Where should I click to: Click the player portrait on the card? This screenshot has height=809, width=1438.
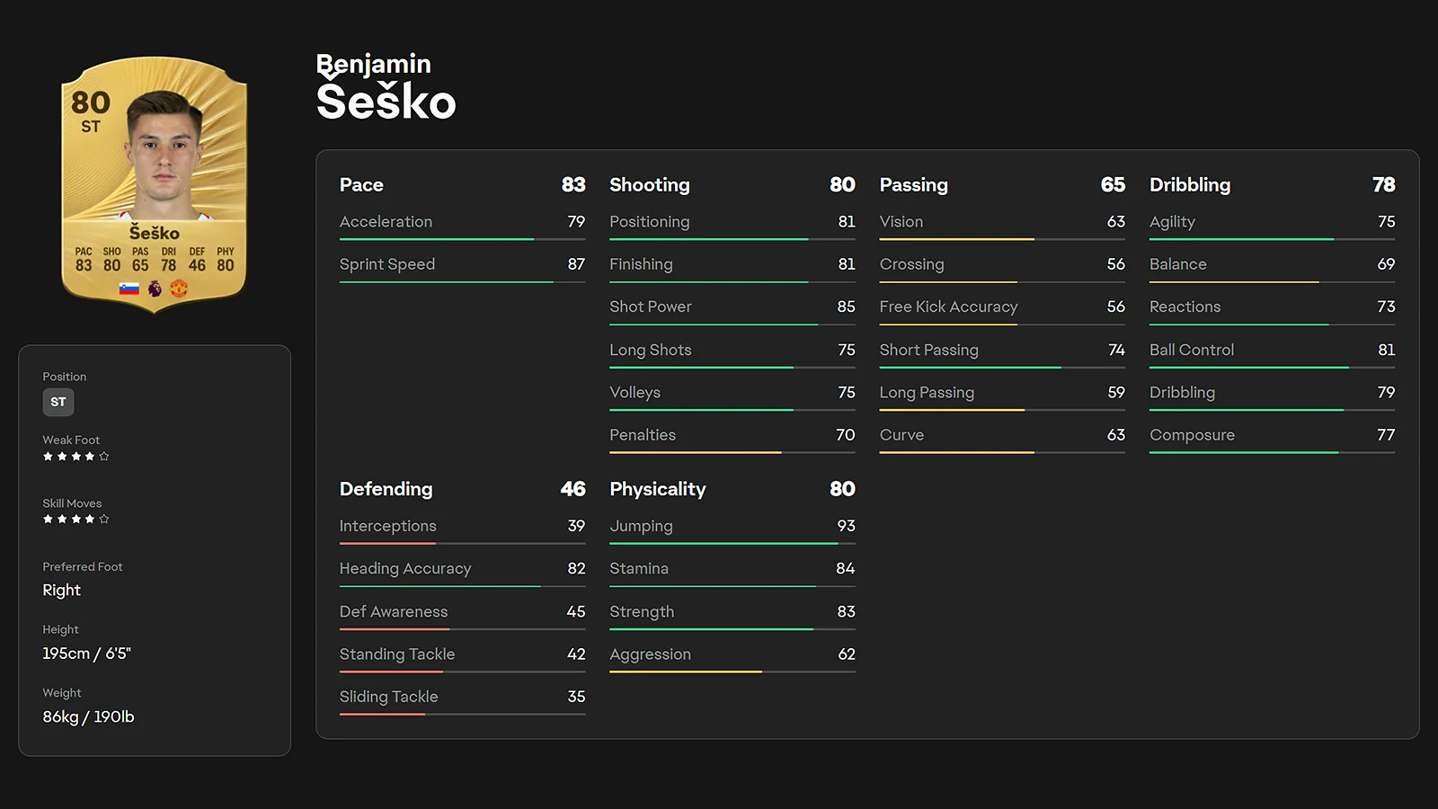click(164, 155)
